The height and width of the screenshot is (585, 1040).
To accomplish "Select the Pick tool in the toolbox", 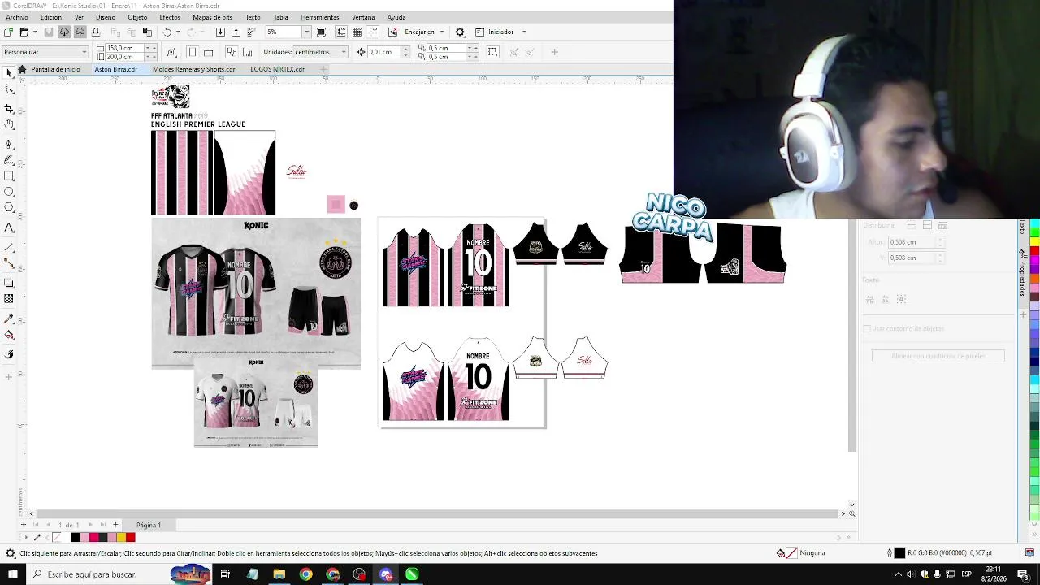I will 9,73.
